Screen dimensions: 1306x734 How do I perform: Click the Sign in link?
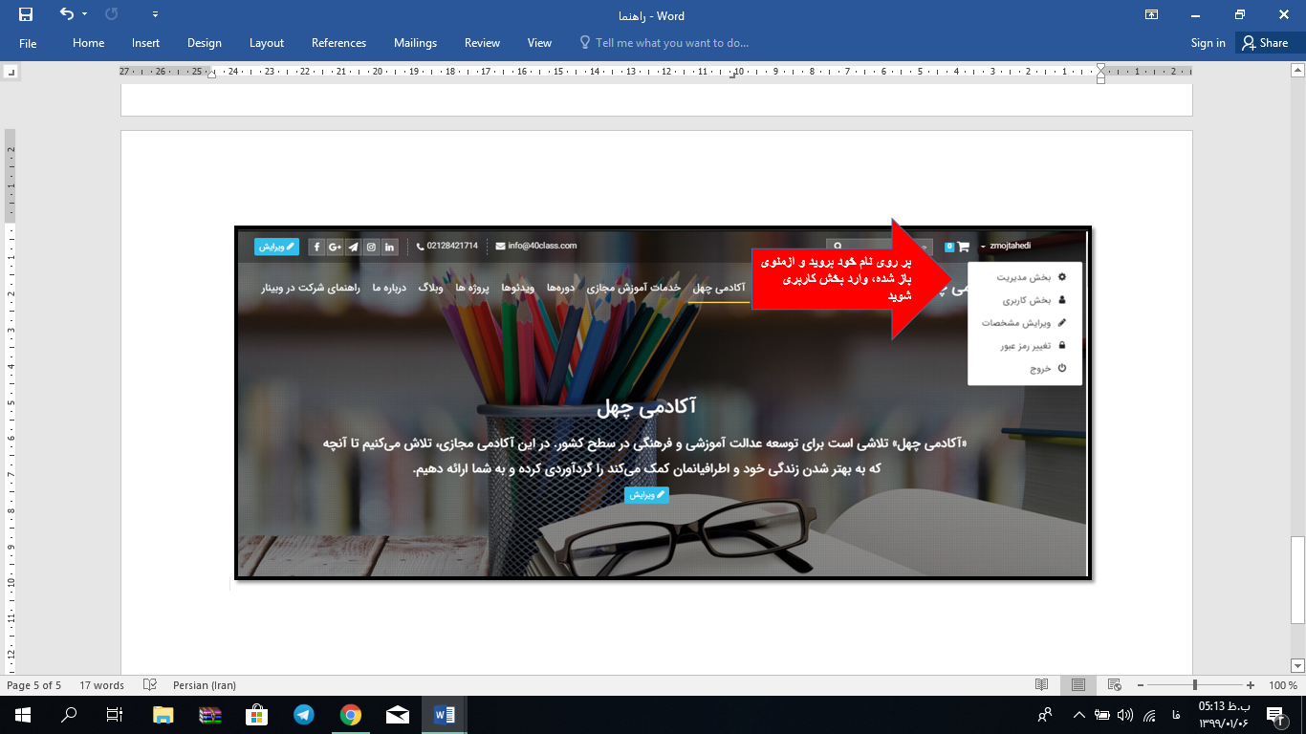[x=1208, y=43]
